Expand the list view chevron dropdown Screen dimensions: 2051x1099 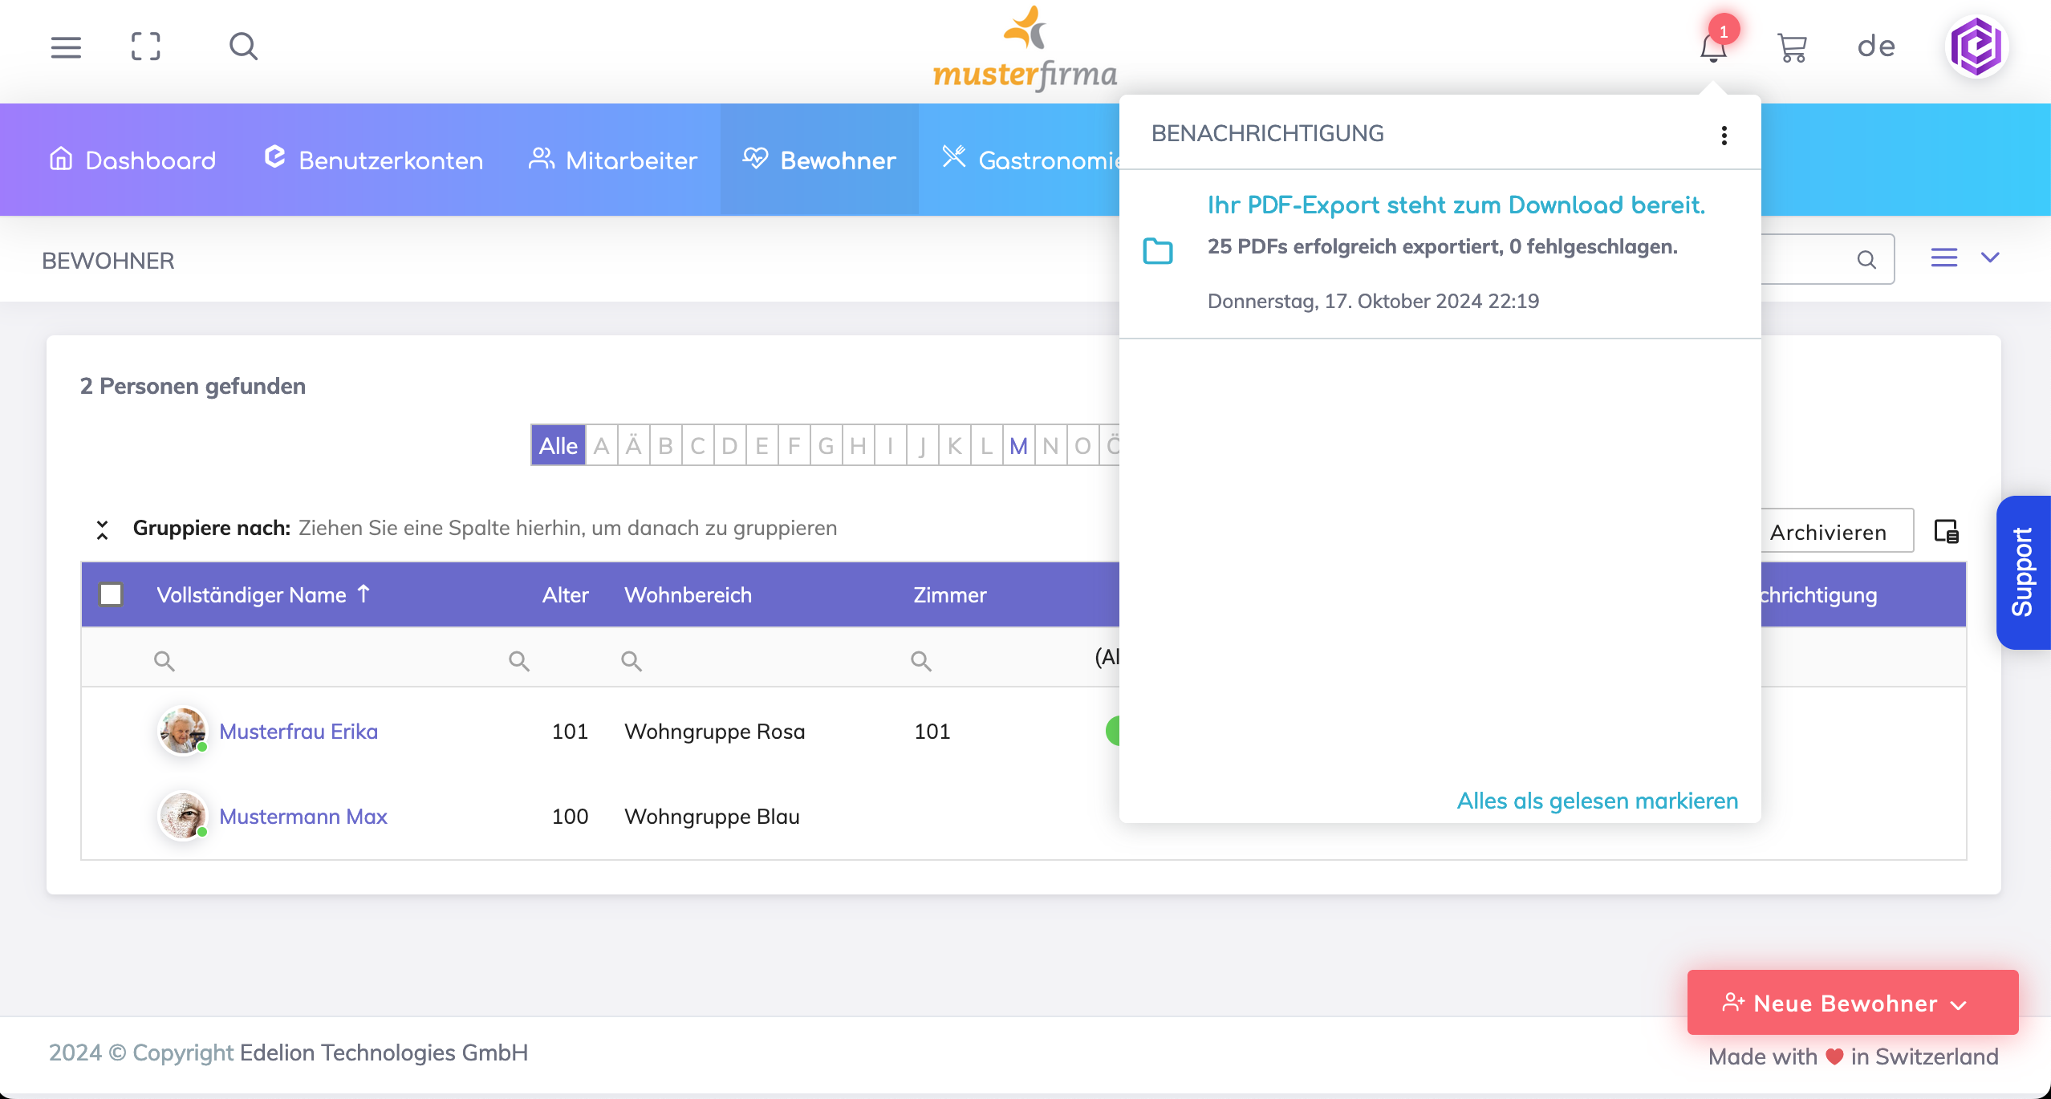[x=1990, y=258]
